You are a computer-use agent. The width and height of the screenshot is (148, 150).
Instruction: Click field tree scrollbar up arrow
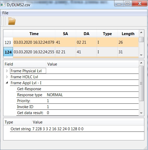point(141,63)
